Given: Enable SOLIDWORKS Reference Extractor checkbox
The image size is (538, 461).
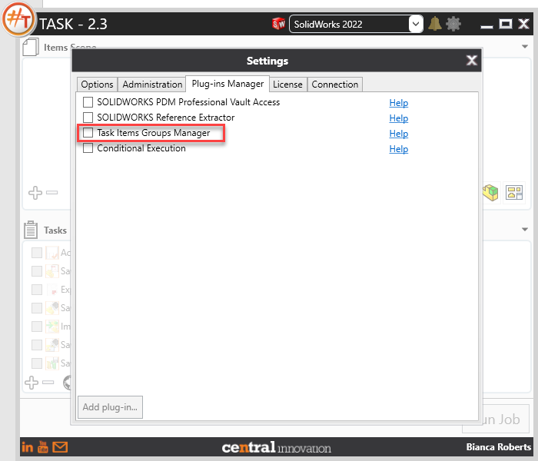Looking at the screenshot, I should (x=88, y=118).
